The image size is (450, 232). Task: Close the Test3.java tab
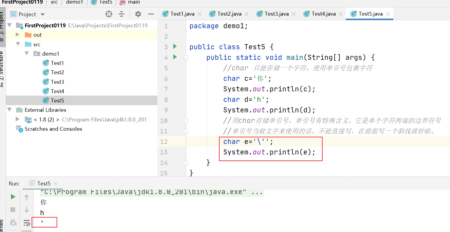pos(294,14)
